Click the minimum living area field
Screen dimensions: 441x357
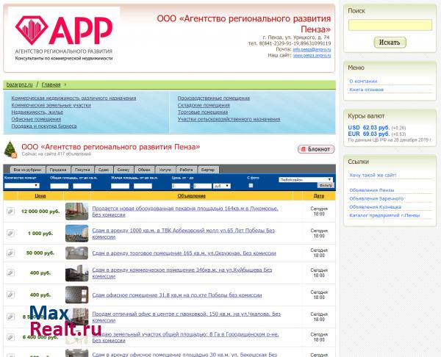click(120, 186)
